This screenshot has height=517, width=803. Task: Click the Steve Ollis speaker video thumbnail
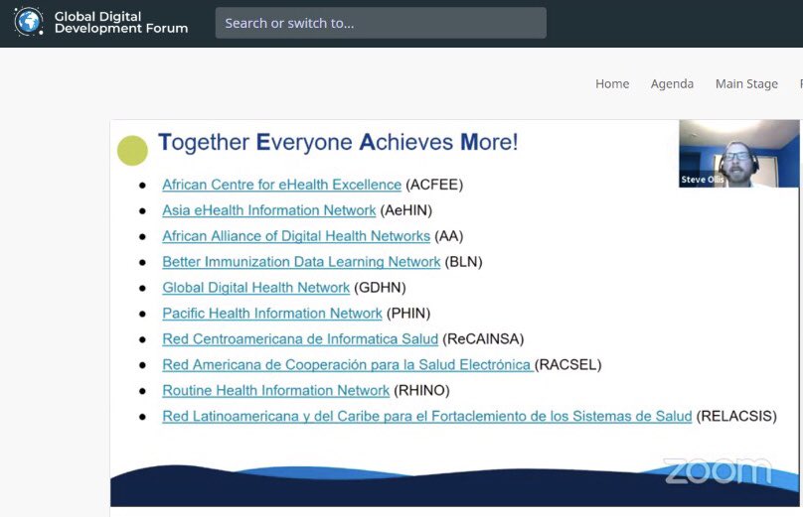[738, 154]
